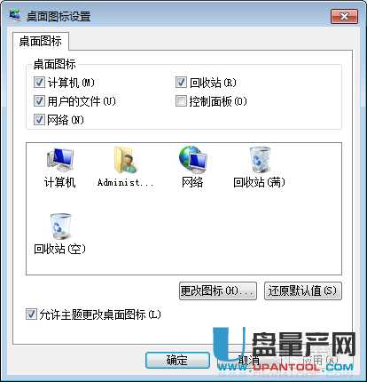
Task: Select the 回收站(空) empty recycle bin icon
Action: click(60, 227)
